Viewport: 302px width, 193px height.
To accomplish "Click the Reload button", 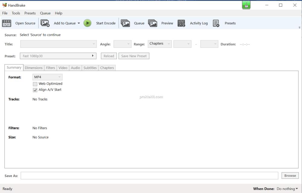I will (109, 56).
